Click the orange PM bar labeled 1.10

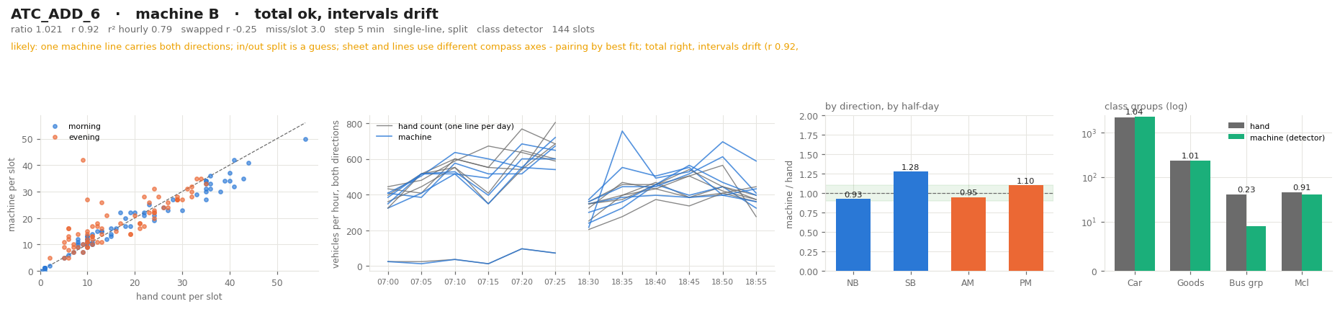(1025, 228)
